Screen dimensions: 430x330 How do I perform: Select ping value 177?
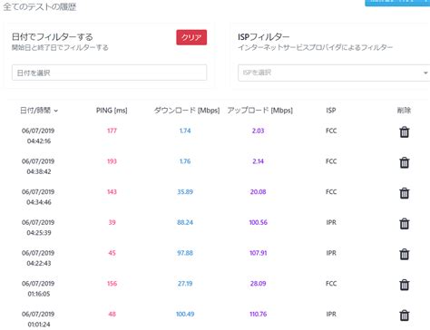[x=112, y=131]
